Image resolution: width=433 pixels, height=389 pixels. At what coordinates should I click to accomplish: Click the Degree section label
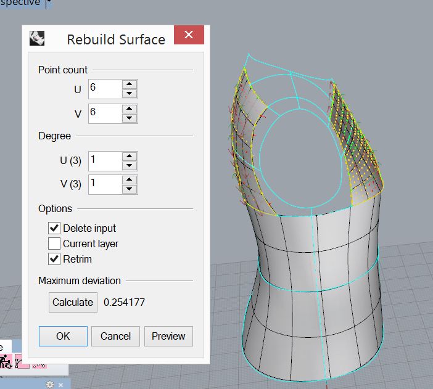pyautogui.click(x=54, y=136)
